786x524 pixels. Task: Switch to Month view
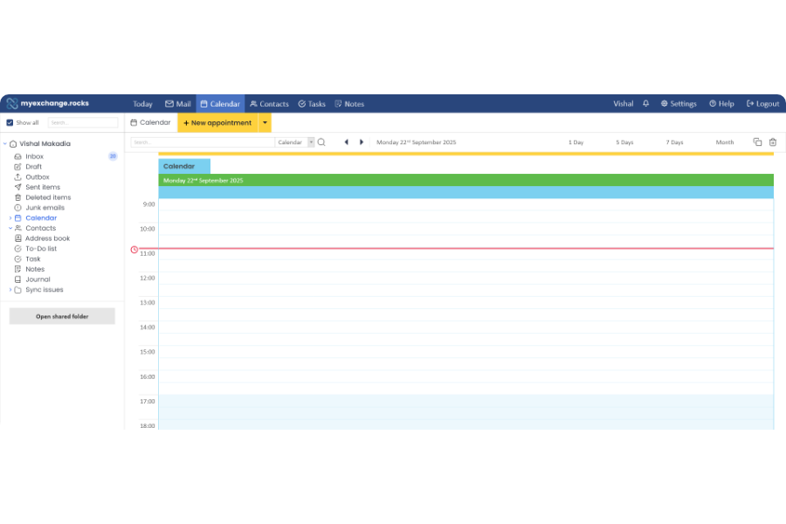(x=725, y=142)
